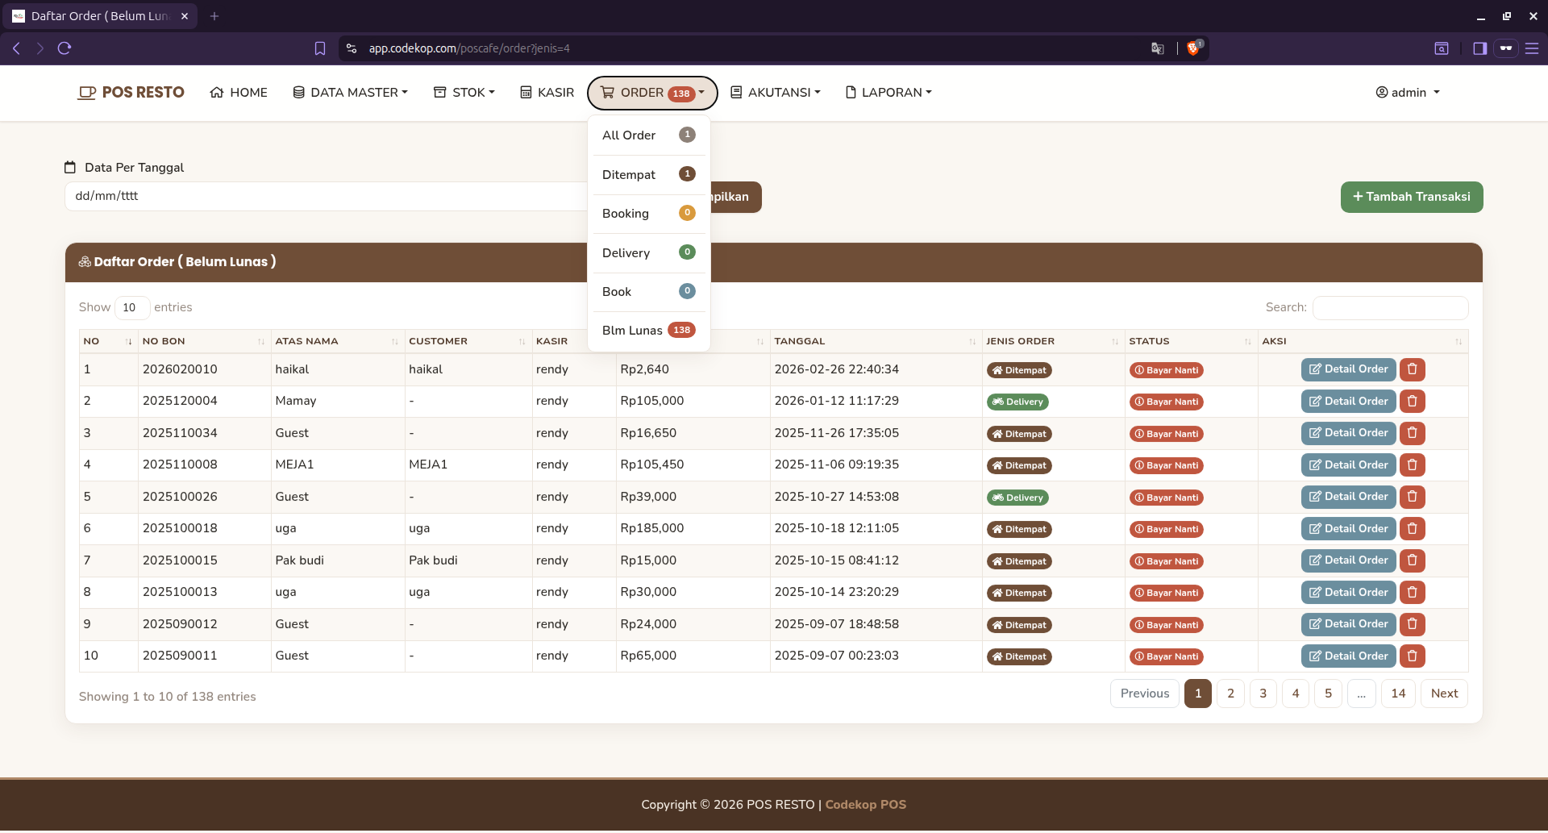Delete order 2025120004 with trash icon
This screenshot has height=833, width=1548.
pos(1412,402)
